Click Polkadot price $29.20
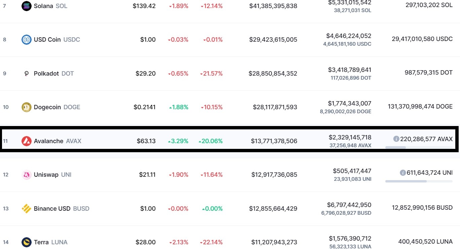This screenshot has height=249, width=460. [x=146, y=74]
